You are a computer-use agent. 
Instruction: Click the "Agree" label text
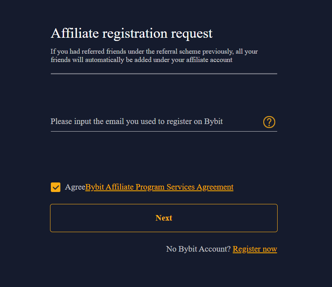tap(75, 187)
